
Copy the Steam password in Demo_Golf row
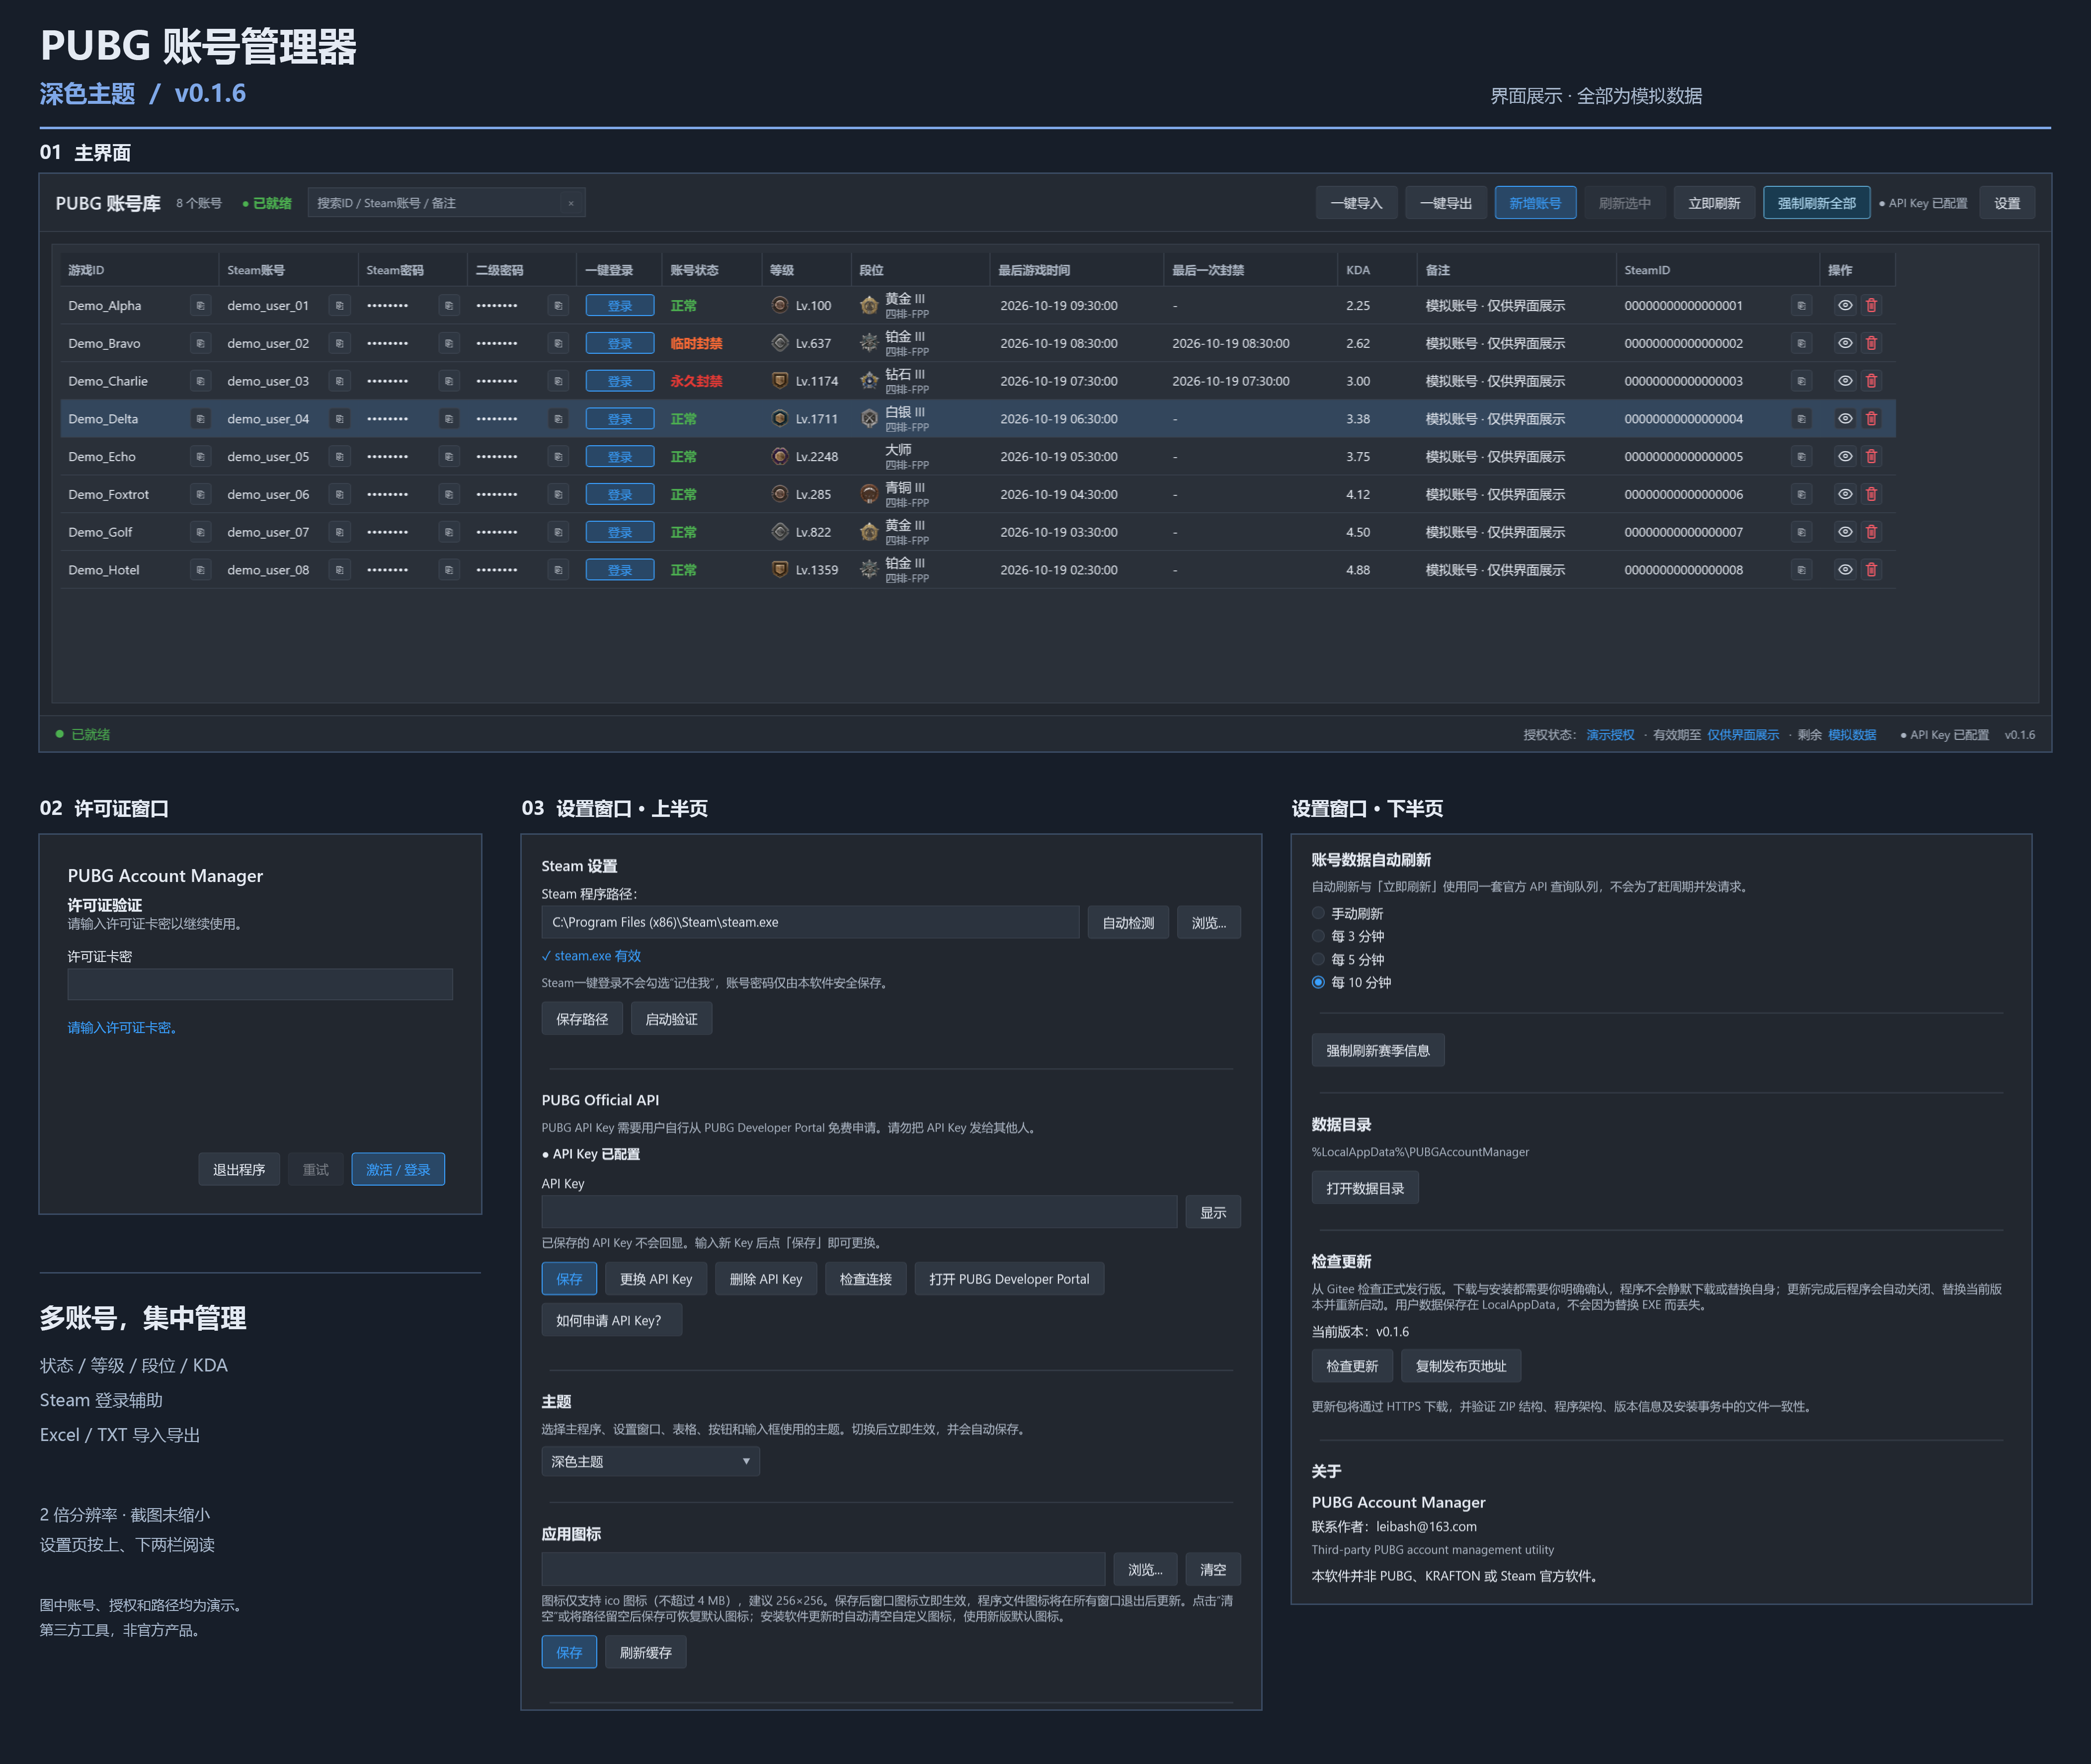tap(449, 533)
